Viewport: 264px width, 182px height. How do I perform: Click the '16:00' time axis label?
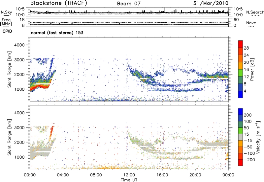click(x=162, y=175)
